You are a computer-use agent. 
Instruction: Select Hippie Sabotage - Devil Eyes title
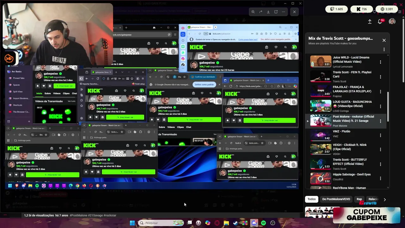[352, 174]
